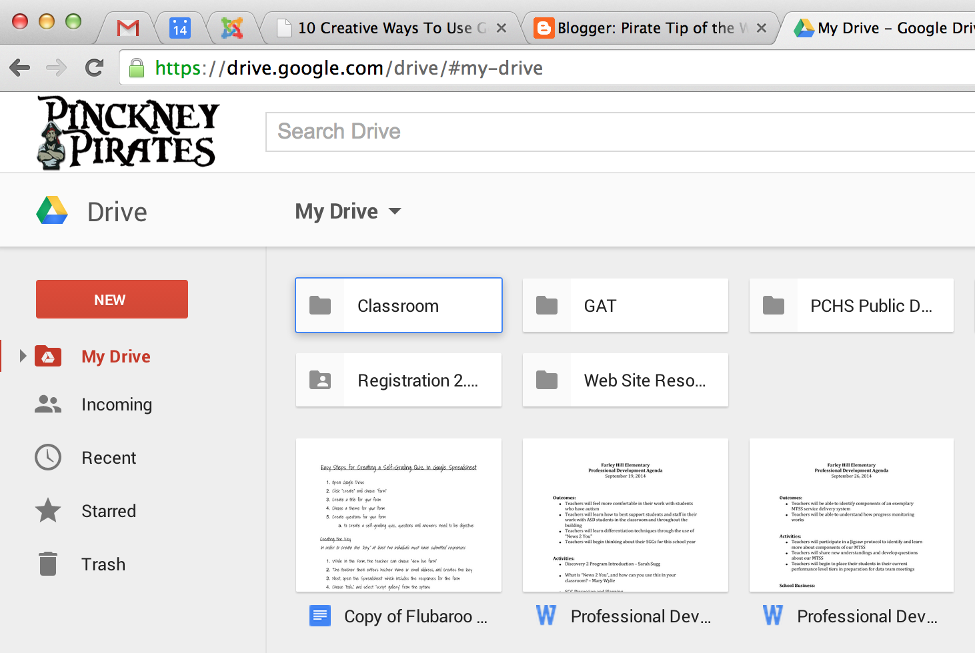
Task: Go back using browser back arrow
Action: pos(20,67)
